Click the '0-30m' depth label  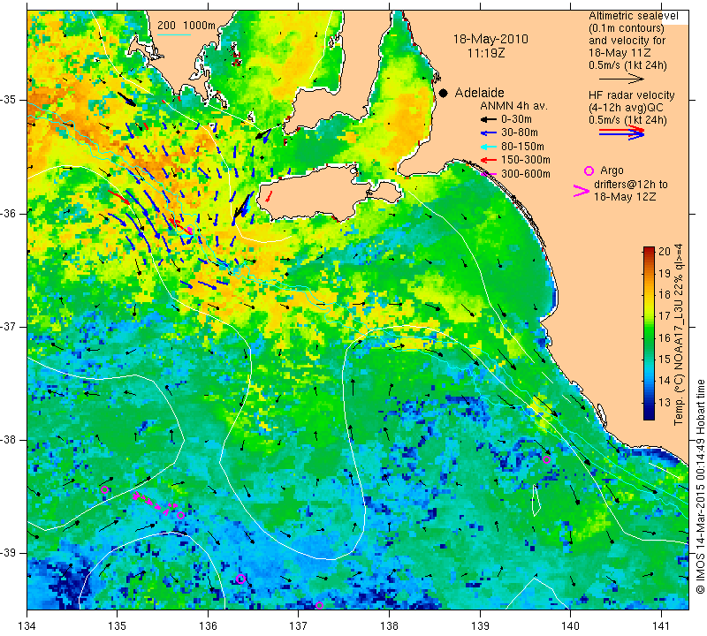pos(516,119)
